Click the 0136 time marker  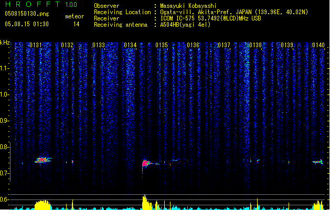(193, 45)
